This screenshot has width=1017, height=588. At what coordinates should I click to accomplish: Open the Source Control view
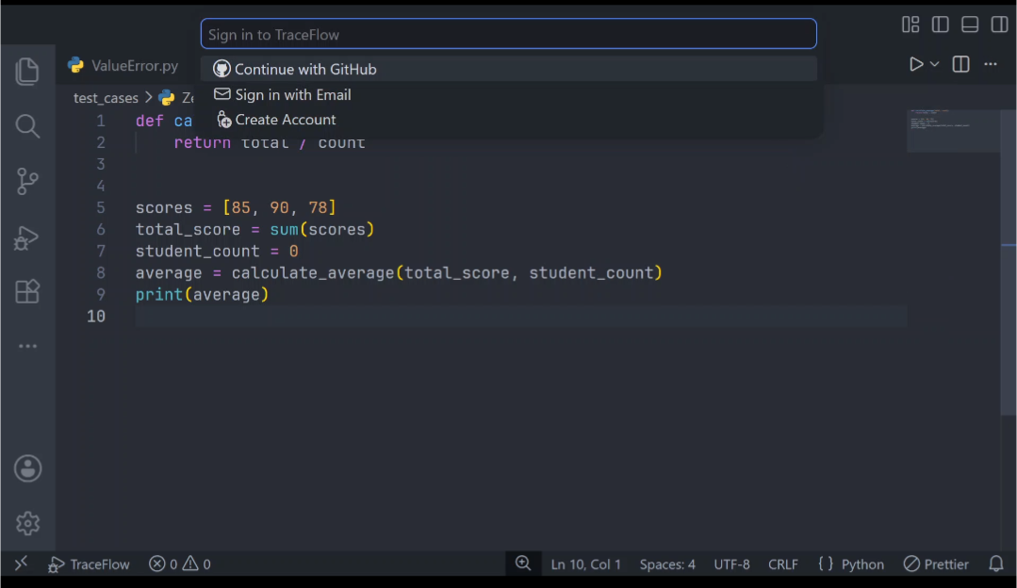point(27,182)
